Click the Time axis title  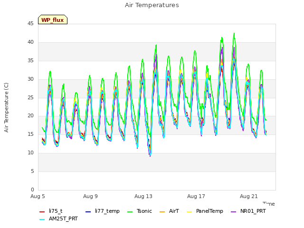coord(269,204)
